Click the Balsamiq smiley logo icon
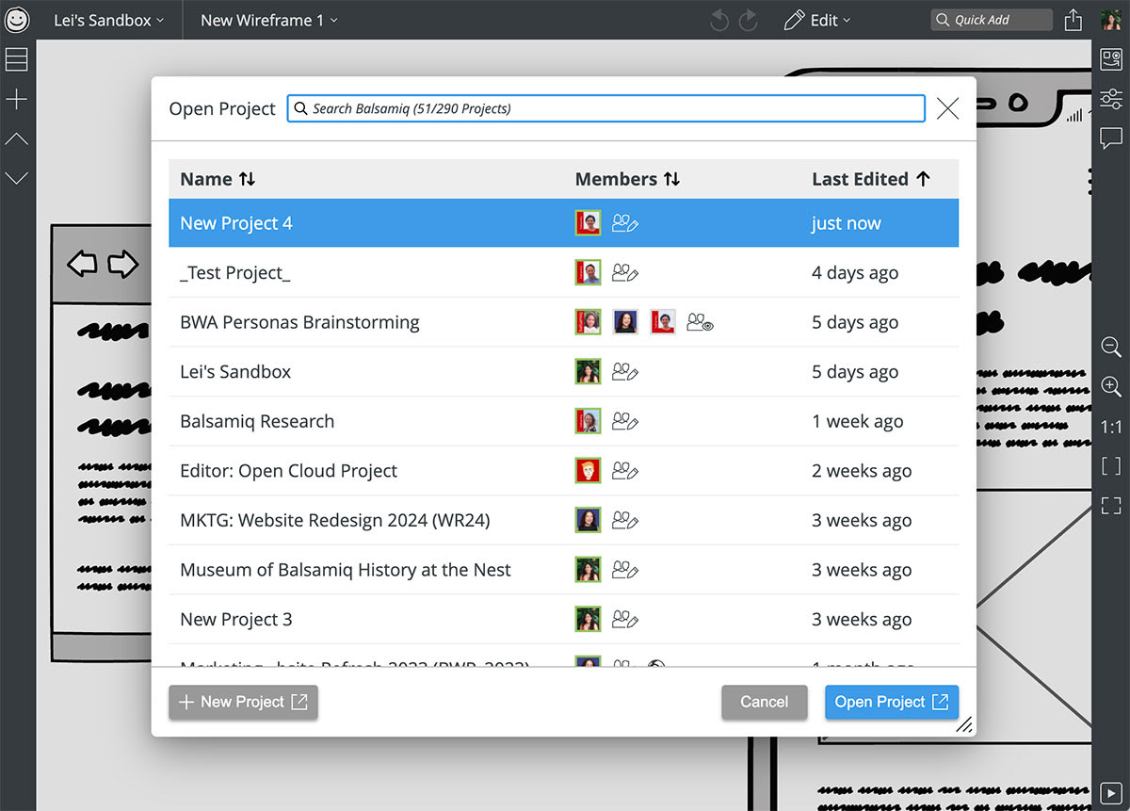 coord(17,20)
